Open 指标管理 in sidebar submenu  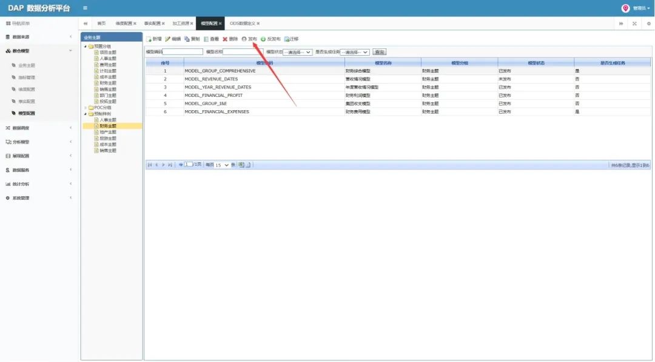click(x=27, y=77)
